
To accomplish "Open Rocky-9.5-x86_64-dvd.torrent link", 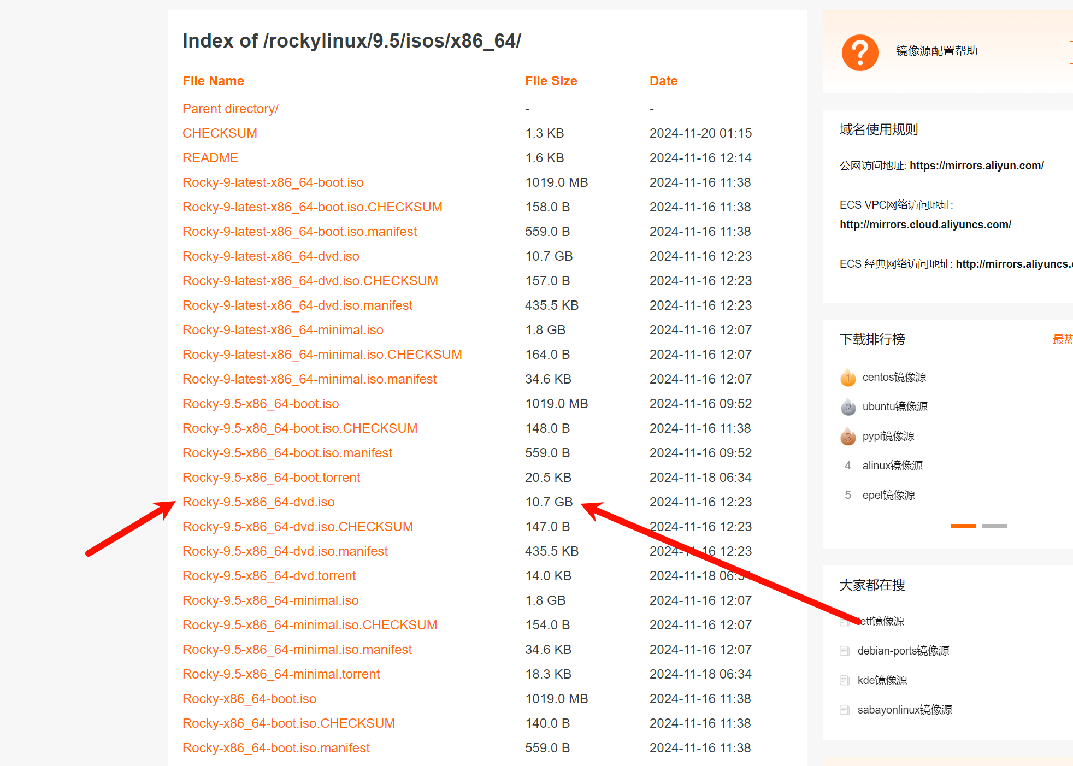I will click(269, 576).
